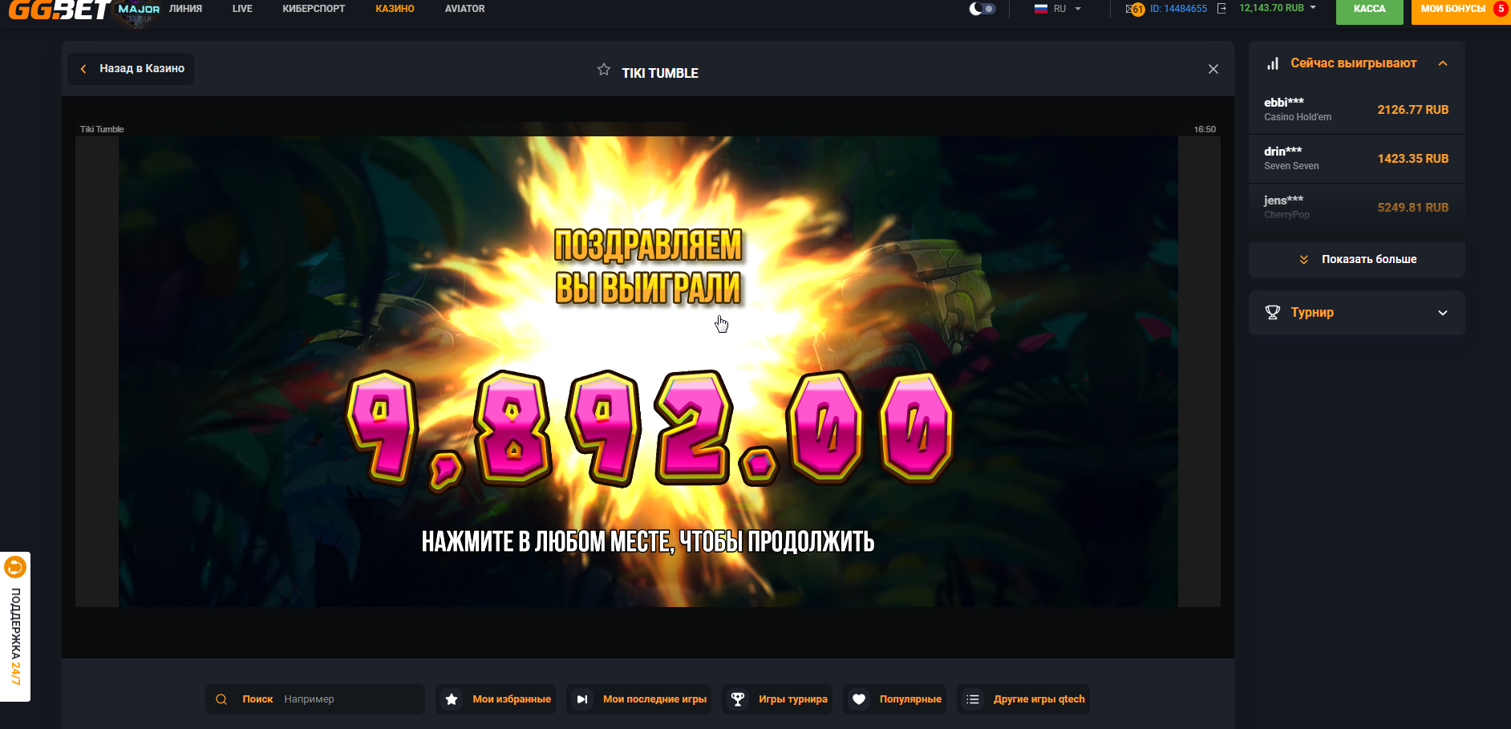Click the search magnifier icon
Screen dimensions: 1511x729
[221, 699]
